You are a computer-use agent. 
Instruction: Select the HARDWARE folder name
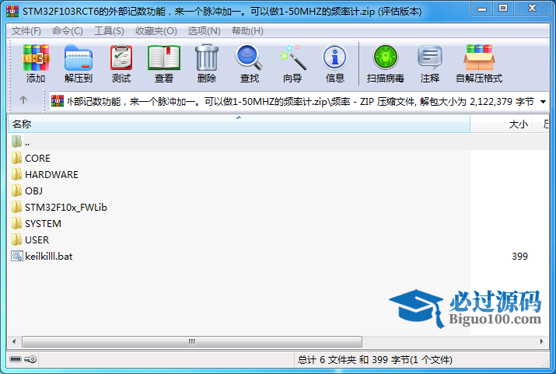pos(52,174)
